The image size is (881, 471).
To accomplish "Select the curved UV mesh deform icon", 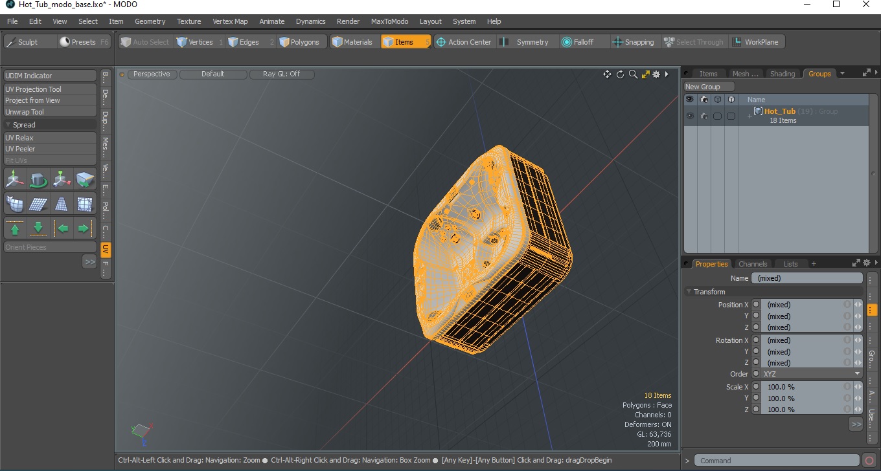I will coord(15,204).
